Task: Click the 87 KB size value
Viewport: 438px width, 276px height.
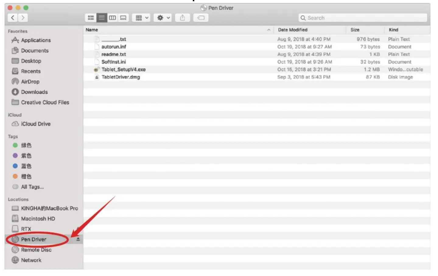Action: pos(373,77)
